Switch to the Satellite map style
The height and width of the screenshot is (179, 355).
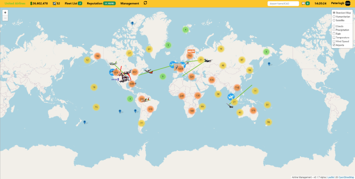point(334,21)
